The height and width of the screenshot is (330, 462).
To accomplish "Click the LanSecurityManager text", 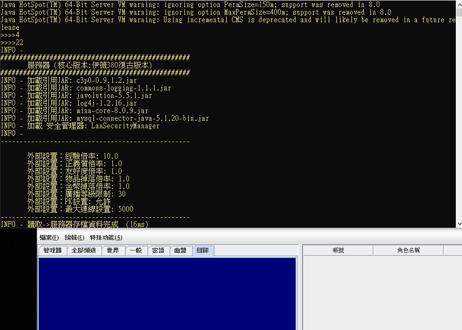I will tap(125, 126).
